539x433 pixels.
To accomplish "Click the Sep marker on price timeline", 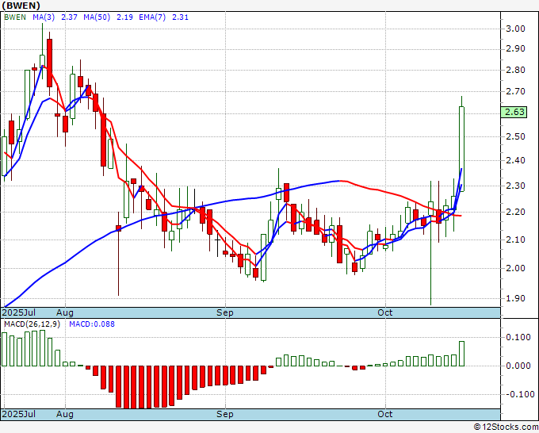I will pyautogui.click(x=225, y=312).
